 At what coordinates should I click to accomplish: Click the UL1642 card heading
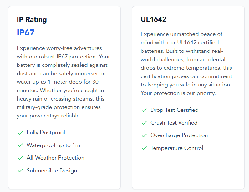pyautogui.click(x=154, y=20)
